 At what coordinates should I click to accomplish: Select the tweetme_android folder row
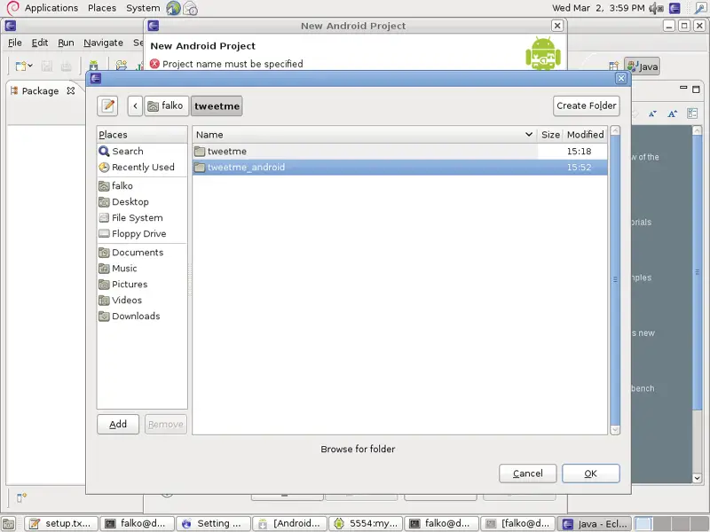(400, 168)
